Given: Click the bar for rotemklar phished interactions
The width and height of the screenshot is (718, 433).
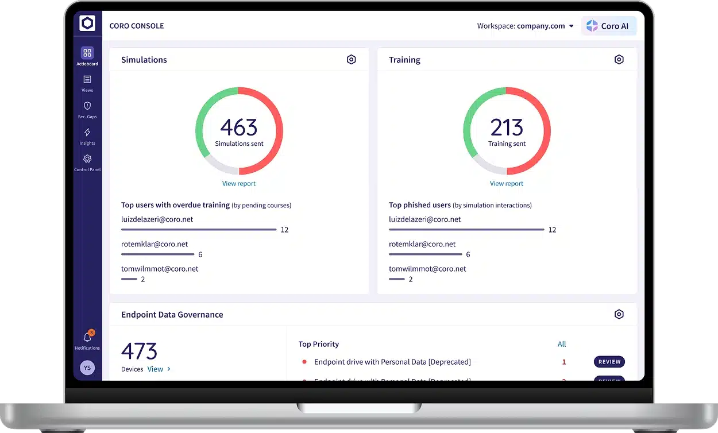Looking at the screenshot, I should (x=426, y=254).
